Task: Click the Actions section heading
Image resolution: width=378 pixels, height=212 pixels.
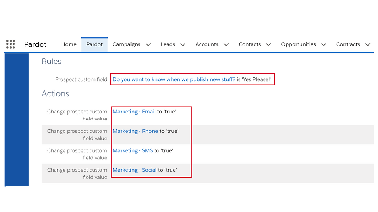Action: coord(55,93)
